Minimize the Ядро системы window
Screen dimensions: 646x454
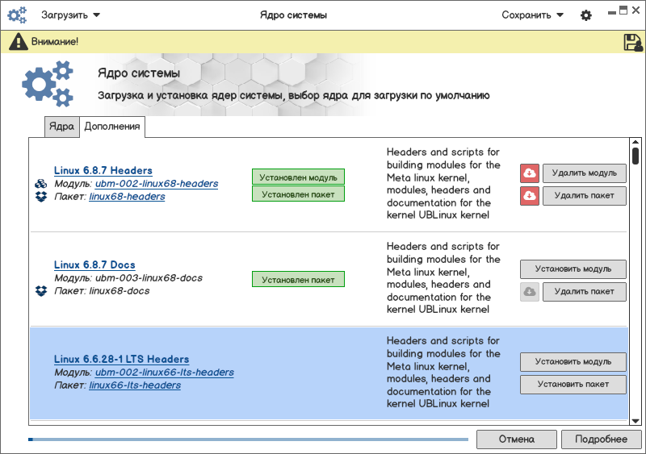612,12
